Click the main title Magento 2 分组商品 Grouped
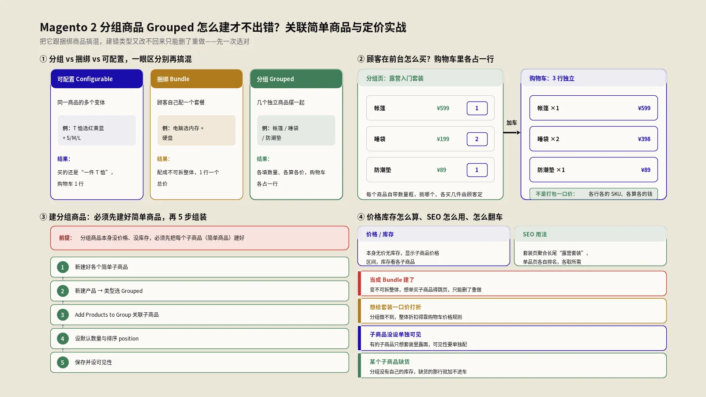706x397 pixels. 223,27
